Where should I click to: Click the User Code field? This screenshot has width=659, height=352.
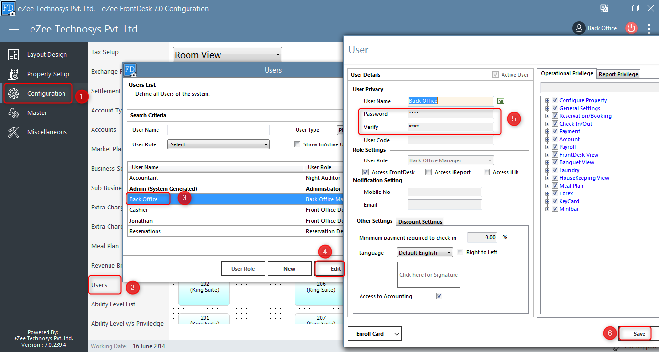(451, 140)
